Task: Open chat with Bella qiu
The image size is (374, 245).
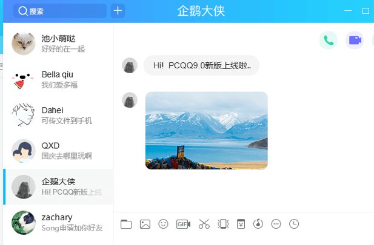Action: click(x=58, y=79)
